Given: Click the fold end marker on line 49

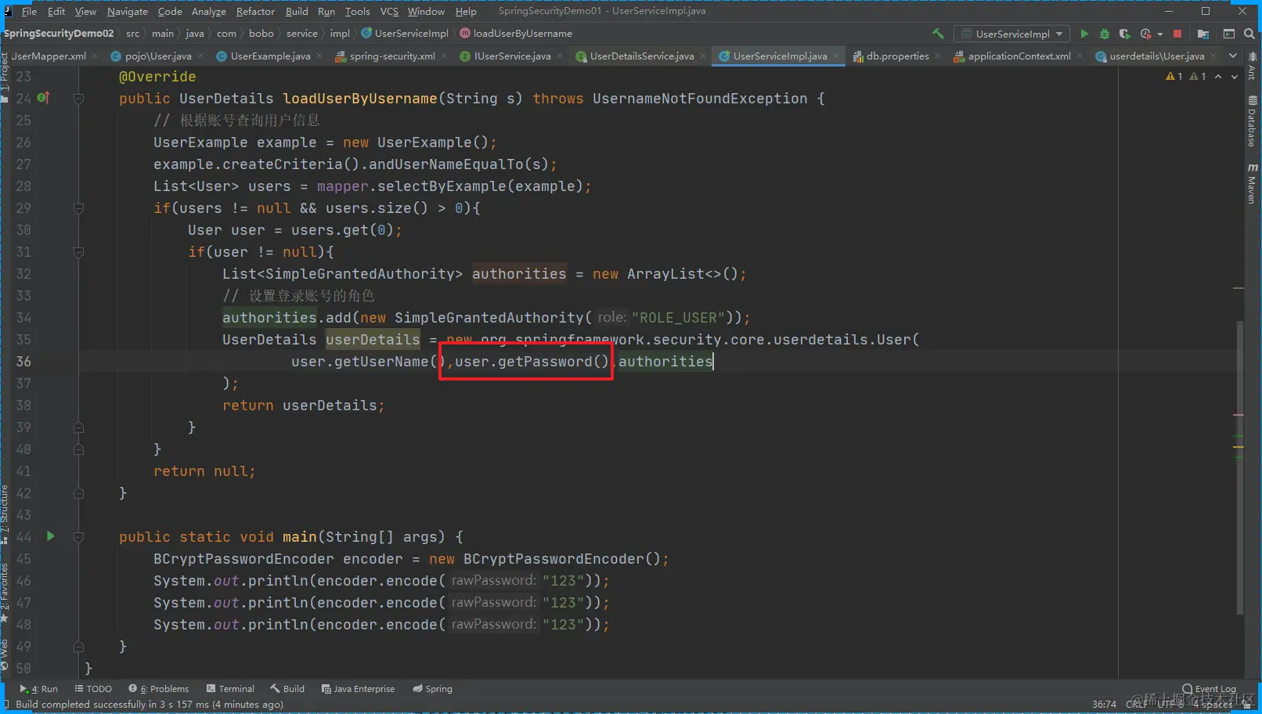Looking at the screenshot, I should click(78, 647).
